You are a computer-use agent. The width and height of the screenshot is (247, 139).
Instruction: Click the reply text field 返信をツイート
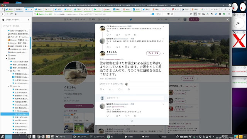click(x=135, y=98)
